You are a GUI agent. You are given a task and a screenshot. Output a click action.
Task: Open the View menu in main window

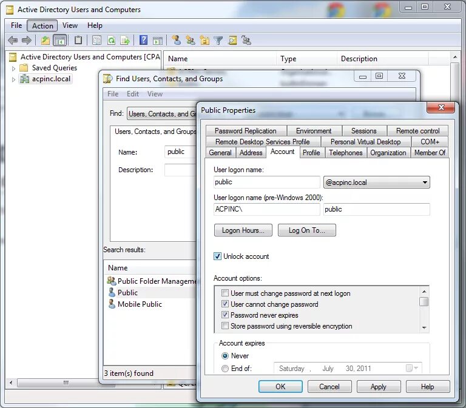(70, 25)
